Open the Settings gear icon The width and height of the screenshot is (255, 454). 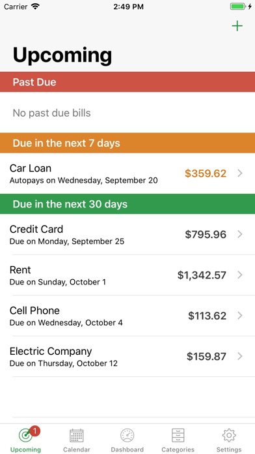point(229,435)
